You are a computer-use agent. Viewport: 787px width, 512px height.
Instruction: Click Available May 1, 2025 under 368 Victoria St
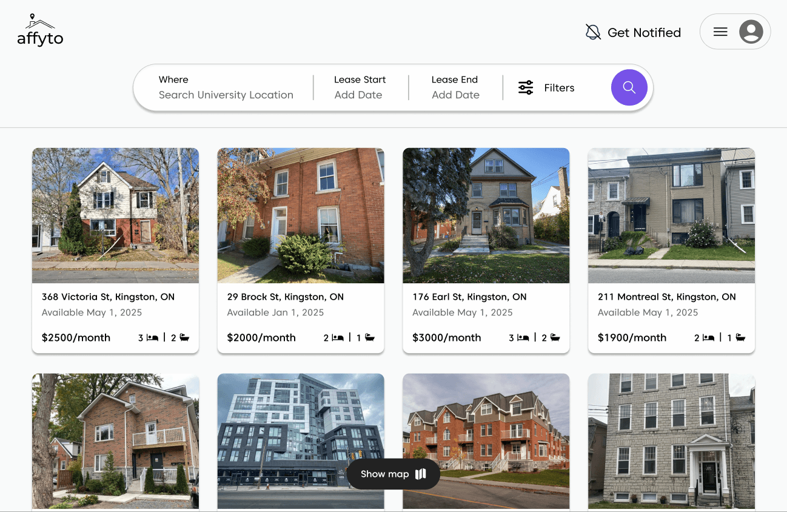pos(92,312)
